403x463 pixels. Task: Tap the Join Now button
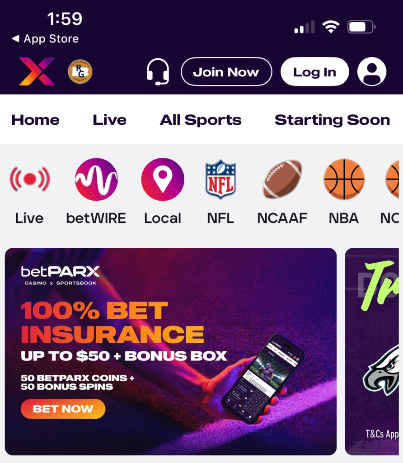[226, 72]
